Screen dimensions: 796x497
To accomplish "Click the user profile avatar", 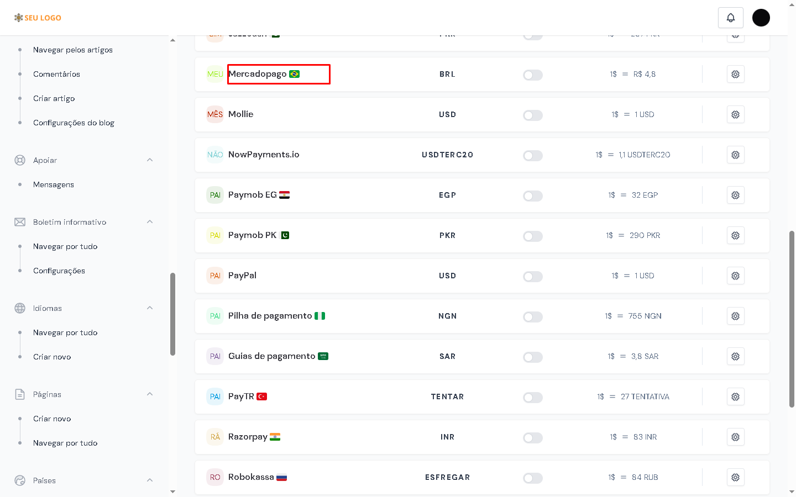I will point(761,18).
